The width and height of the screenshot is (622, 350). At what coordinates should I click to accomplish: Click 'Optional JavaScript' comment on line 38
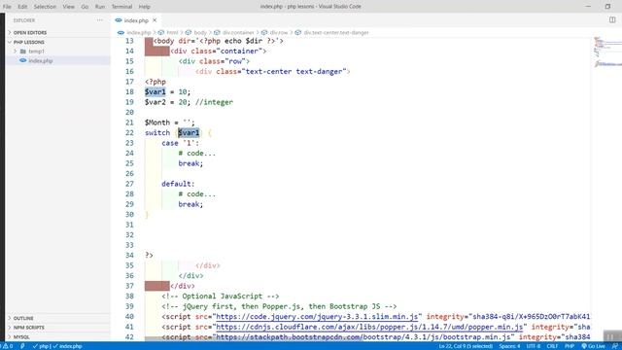coord(223,296)
